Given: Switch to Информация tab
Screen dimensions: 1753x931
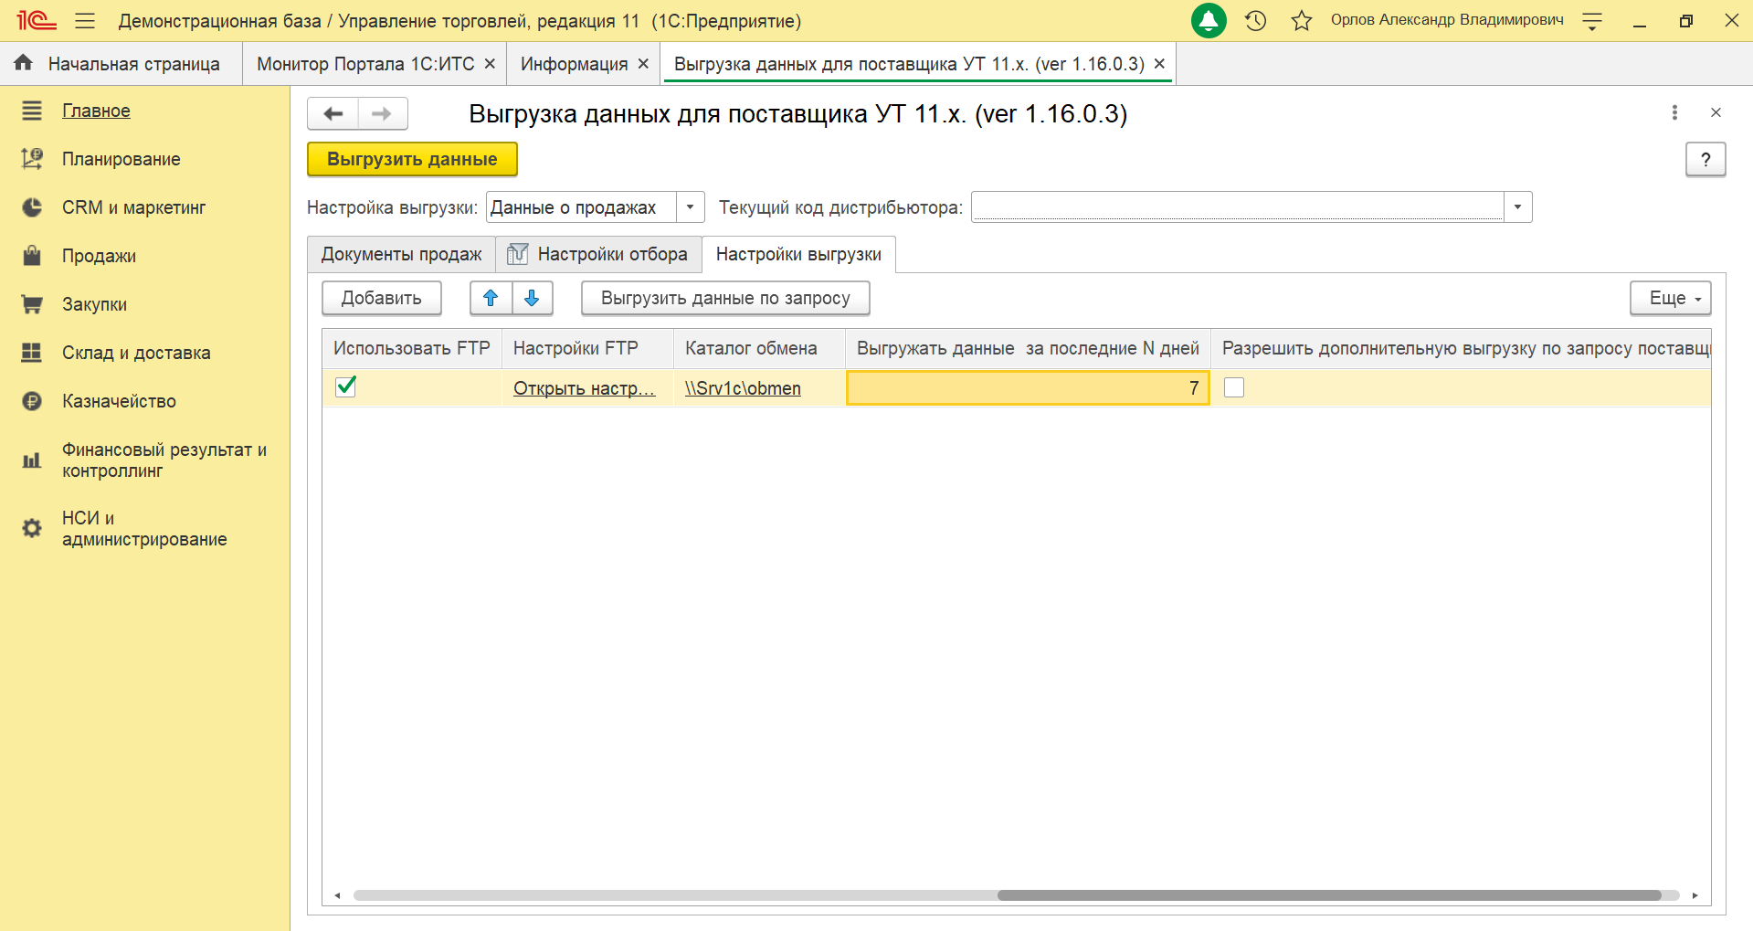Looking at the screenshot, I should 574,64.
